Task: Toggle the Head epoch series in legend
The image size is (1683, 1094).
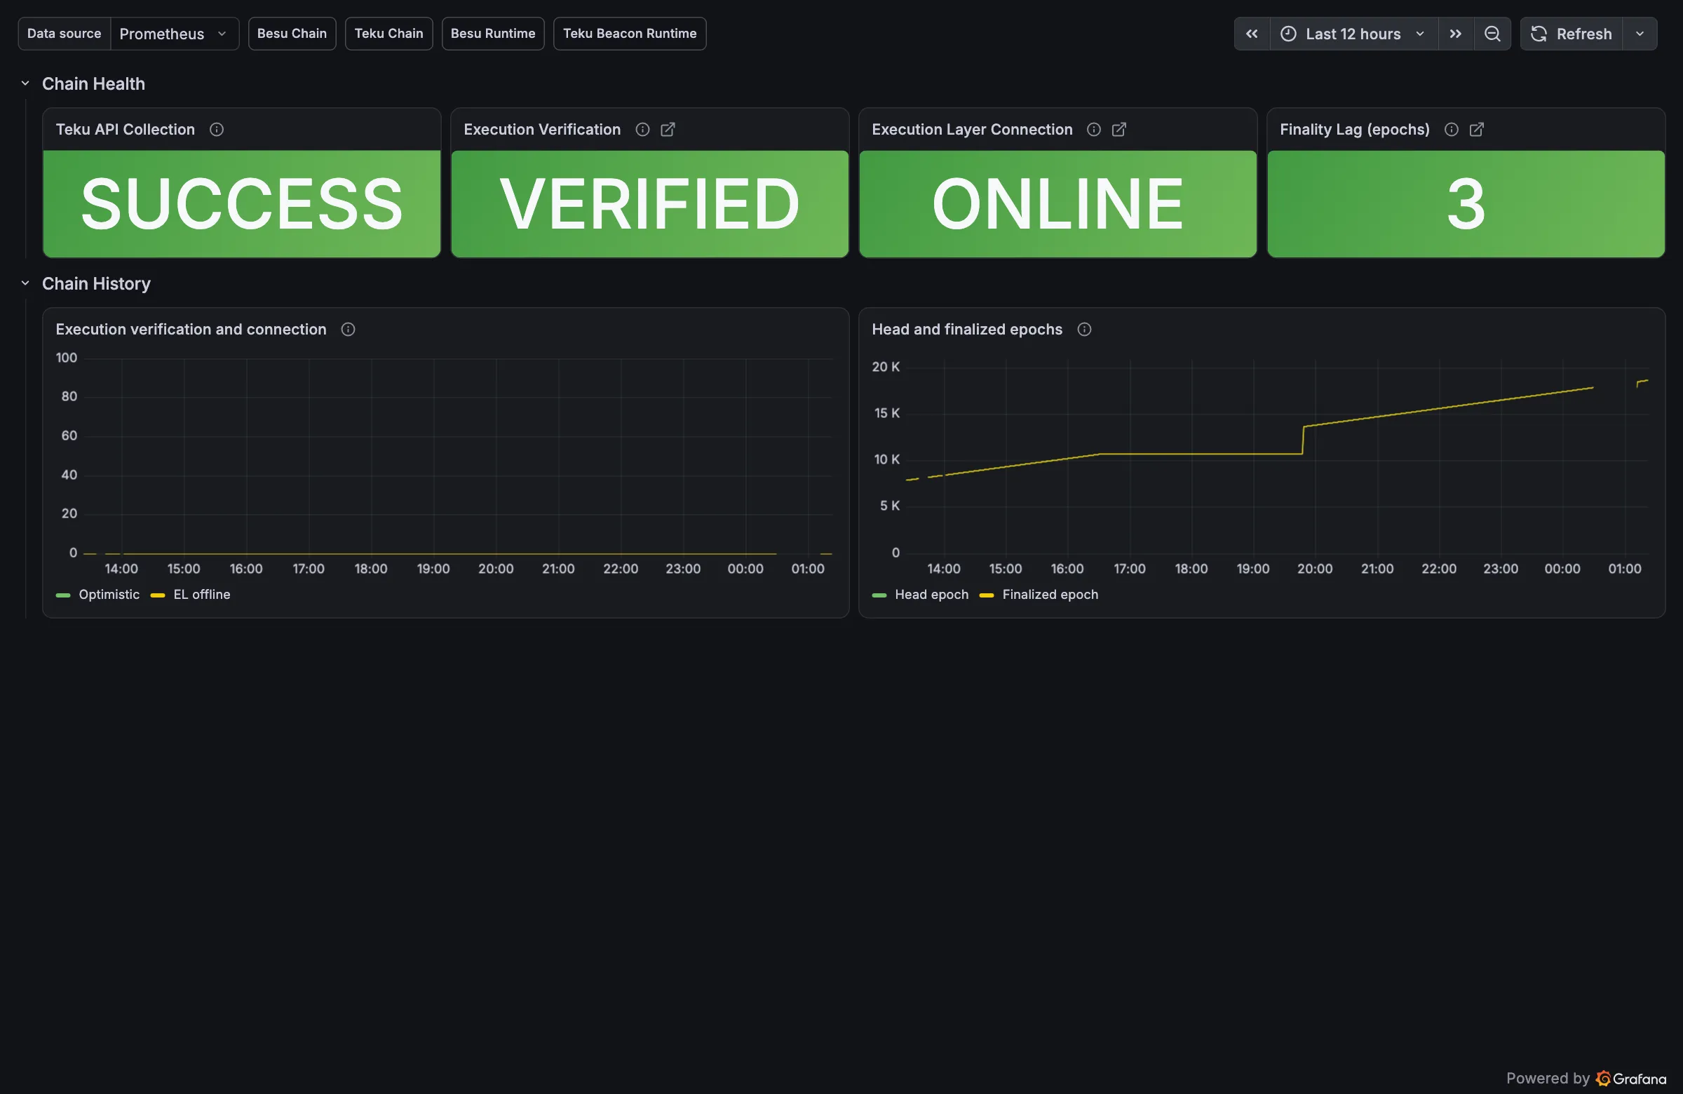Action: [932, 595]
